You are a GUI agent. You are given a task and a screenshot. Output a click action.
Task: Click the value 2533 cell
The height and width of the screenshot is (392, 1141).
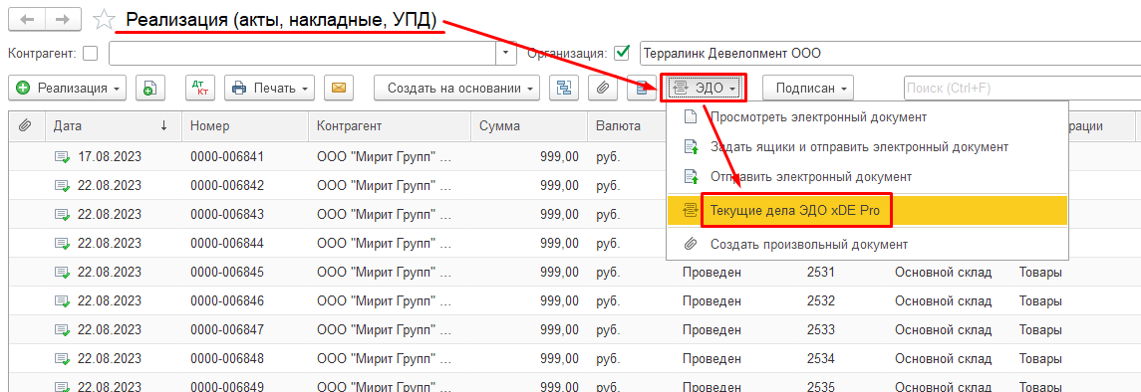click(821, 329)
